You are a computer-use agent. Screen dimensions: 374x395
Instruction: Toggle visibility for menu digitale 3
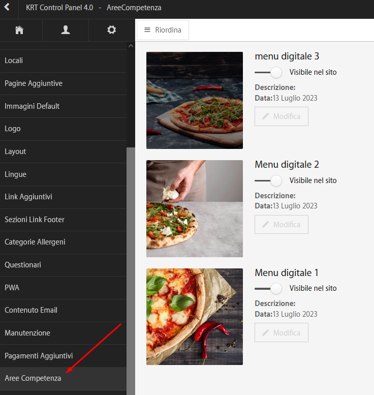(268, 72)
